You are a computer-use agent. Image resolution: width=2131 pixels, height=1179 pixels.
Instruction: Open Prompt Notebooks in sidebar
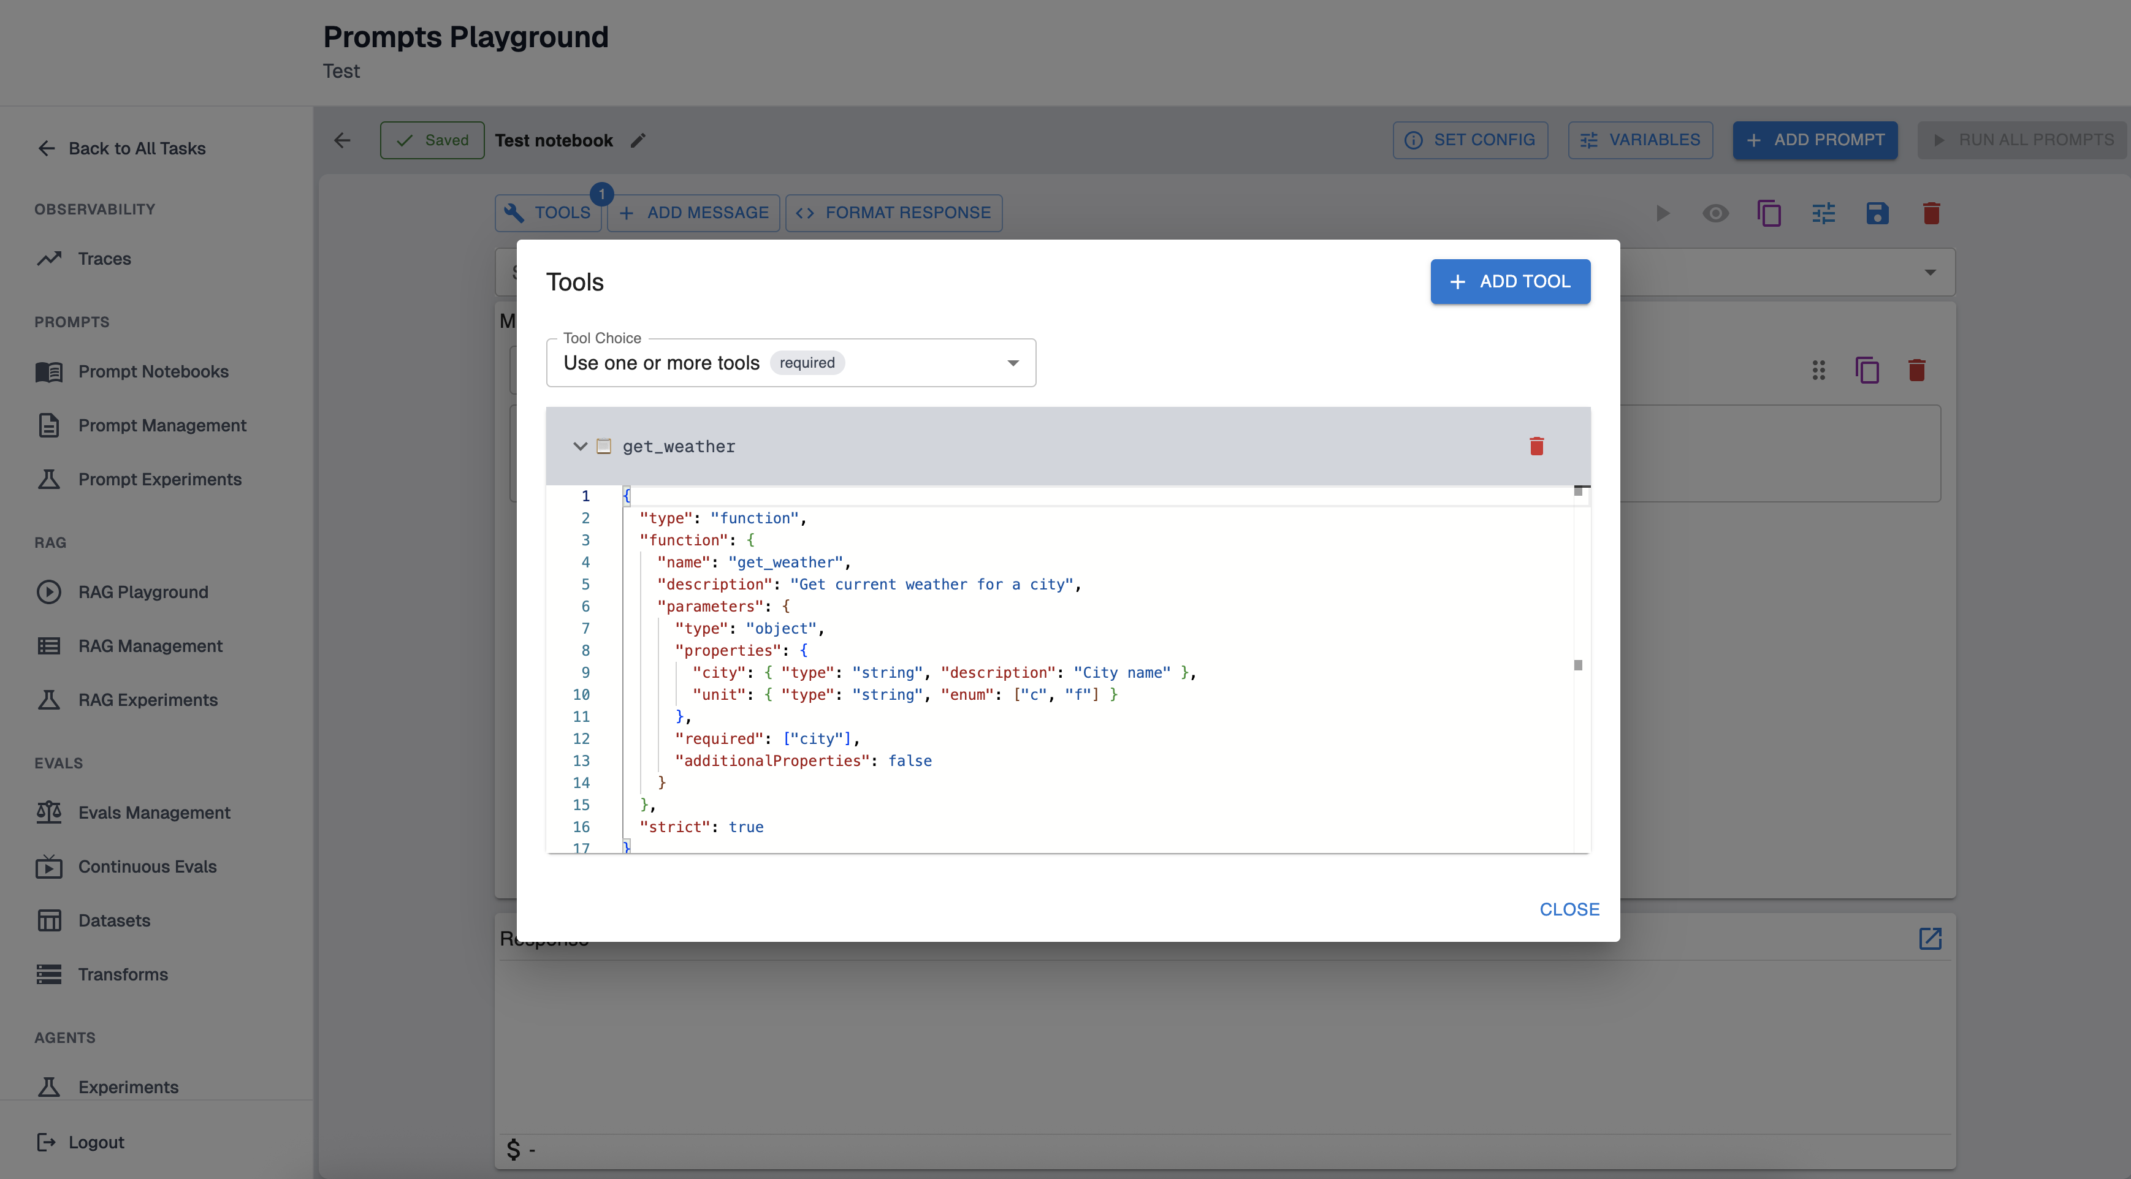point(153,371)
